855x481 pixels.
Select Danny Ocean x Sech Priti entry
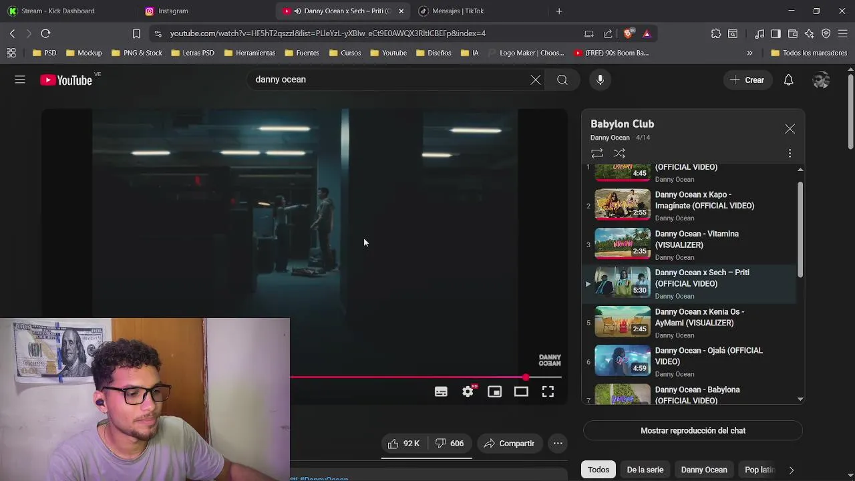click(689, 283)
